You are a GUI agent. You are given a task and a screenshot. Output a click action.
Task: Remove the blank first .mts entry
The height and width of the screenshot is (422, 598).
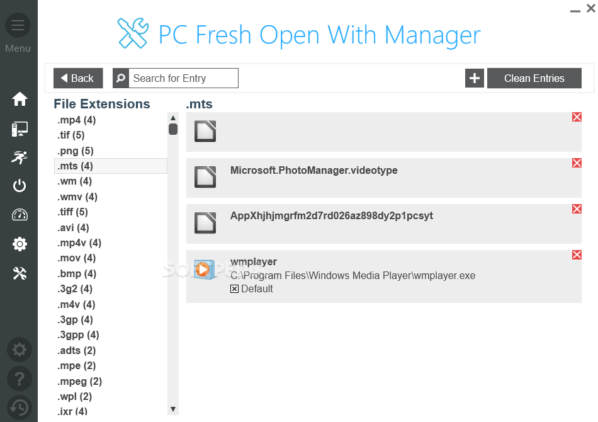pyautogui.click(x=577, y=117)
